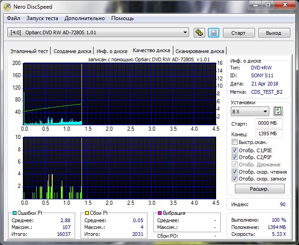Click the magenta Вибрация legend square
The width and height of the screenshot is (299, 245).
tap(160, 213)
